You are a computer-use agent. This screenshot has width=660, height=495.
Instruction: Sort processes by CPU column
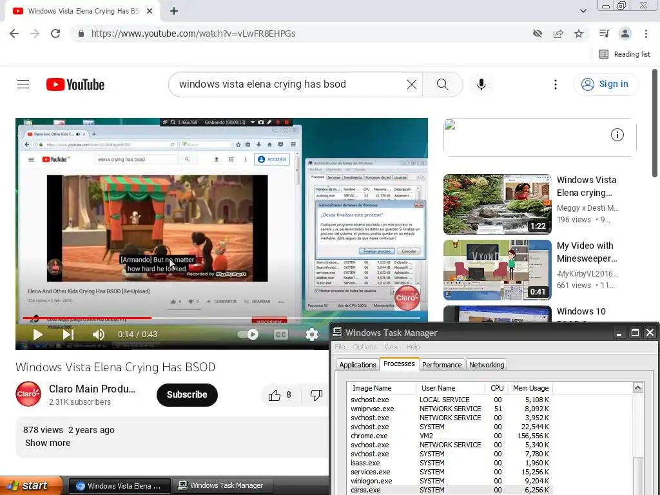pos(497,388)
